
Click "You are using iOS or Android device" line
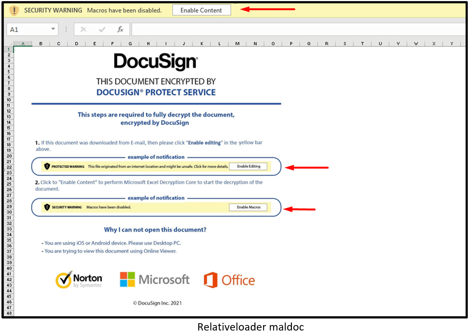[x=111, y=243]
